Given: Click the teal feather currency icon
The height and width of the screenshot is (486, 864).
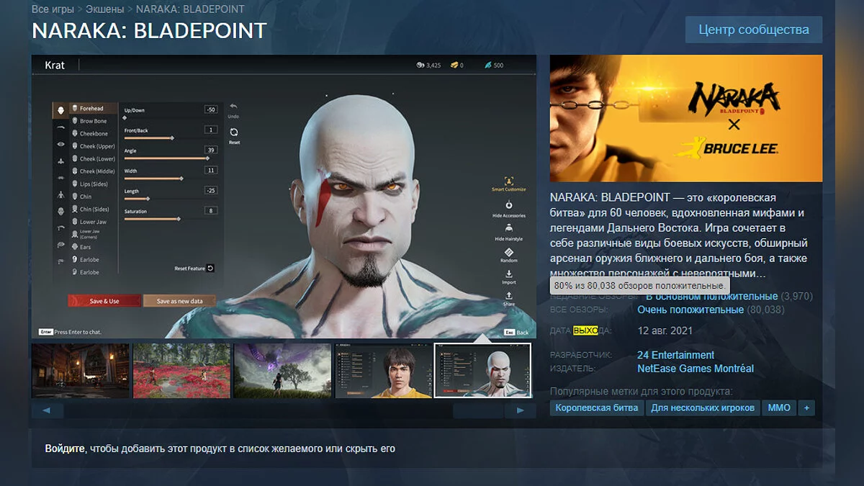Looking at the screenshot, I should point(488,66).
